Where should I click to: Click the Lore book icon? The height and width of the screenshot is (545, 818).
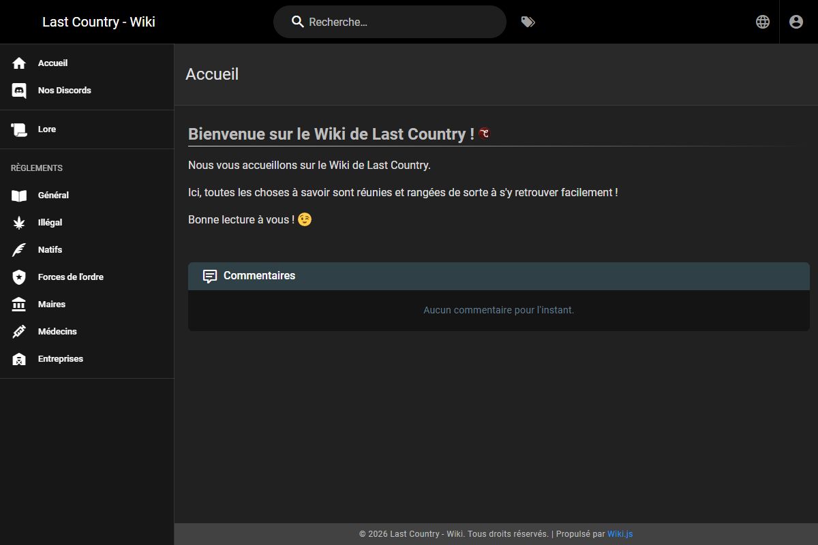point(18,129)
